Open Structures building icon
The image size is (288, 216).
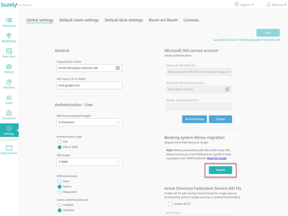(x=9, y=113)
